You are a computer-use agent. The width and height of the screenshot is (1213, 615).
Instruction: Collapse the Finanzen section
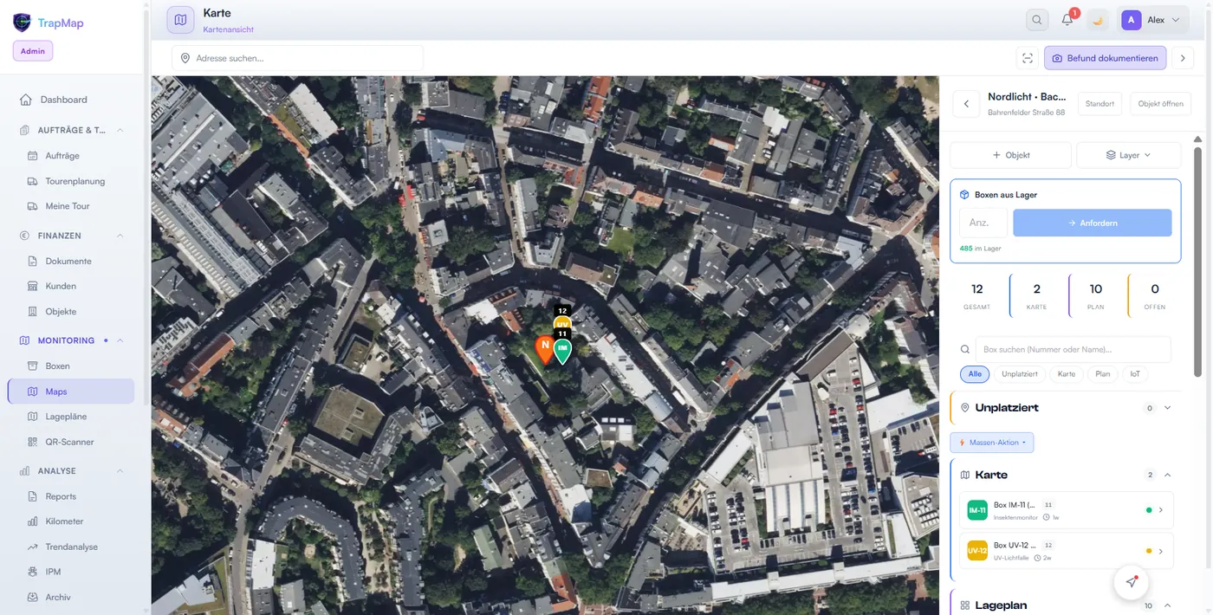(x=120, y=236)
